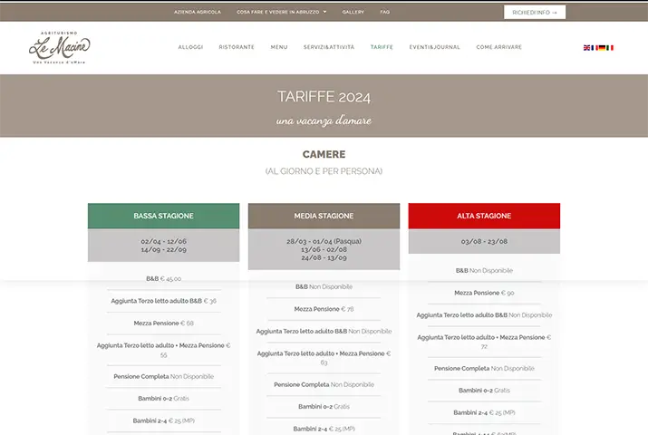
Task: Go to Servizi&Attività
Action: (329, 47)
